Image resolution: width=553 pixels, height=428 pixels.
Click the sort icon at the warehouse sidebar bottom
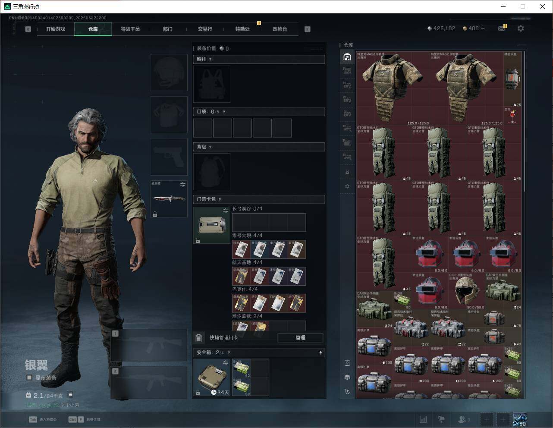pyautogui.click(x=347, y=392)
